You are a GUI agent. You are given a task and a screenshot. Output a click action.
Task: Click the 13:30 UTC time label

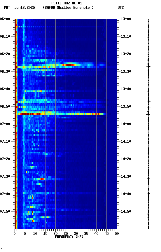pos(126,71)
